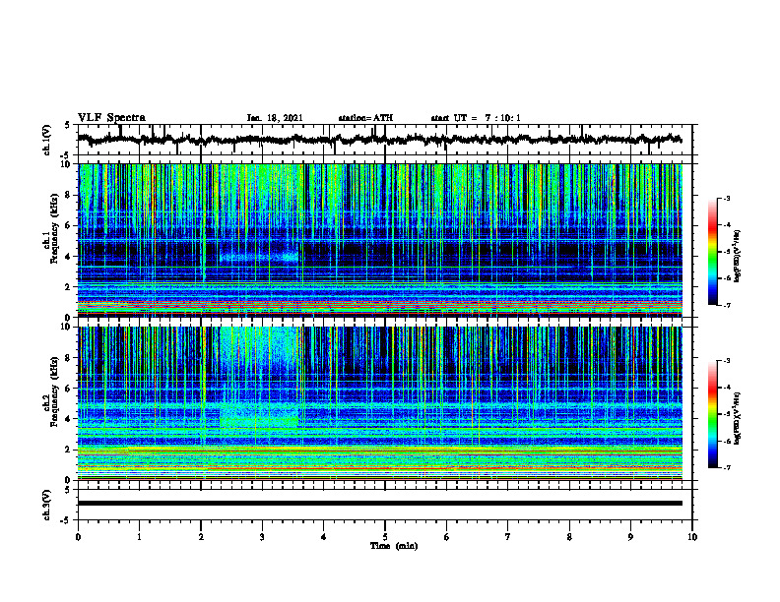Click the ch.1 voltage waveform trace
The width and height of the screenshot is (780, 602).
380,140
